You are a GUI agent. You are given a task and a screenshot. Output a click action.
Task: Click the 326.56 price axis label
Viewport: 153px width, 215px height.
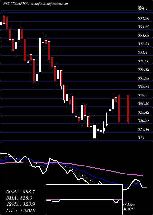[x=144, y=104]
